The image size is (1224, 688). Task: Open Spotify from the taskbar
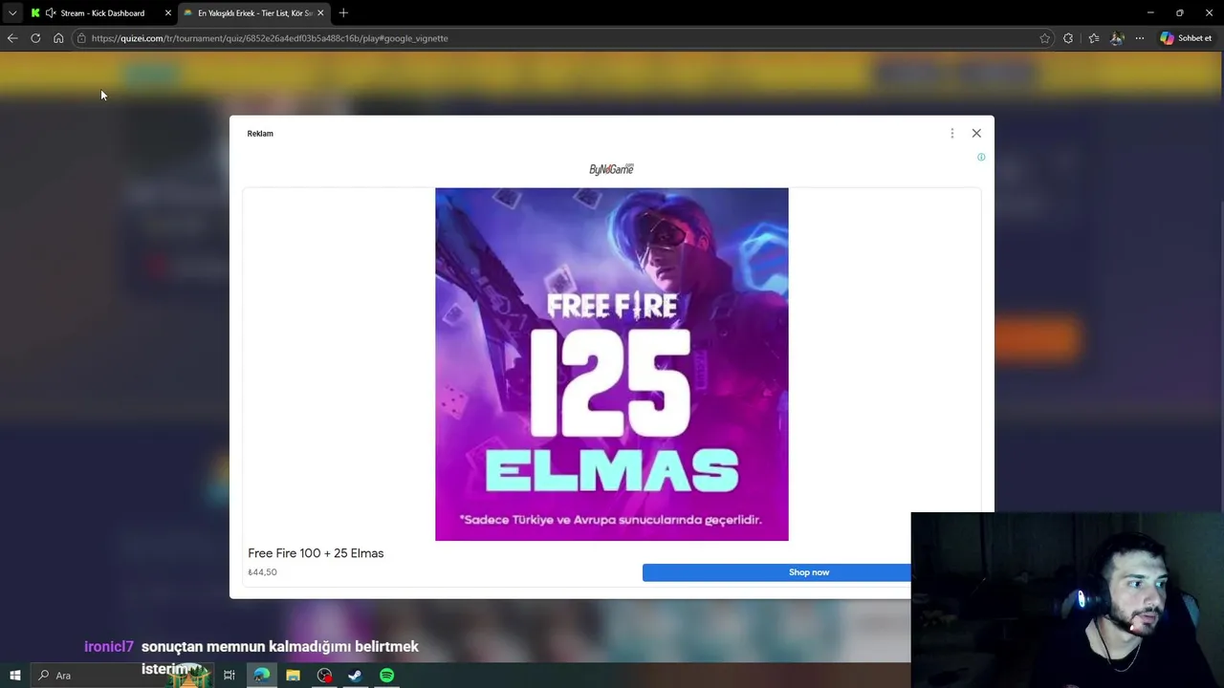tap(386, 676)
